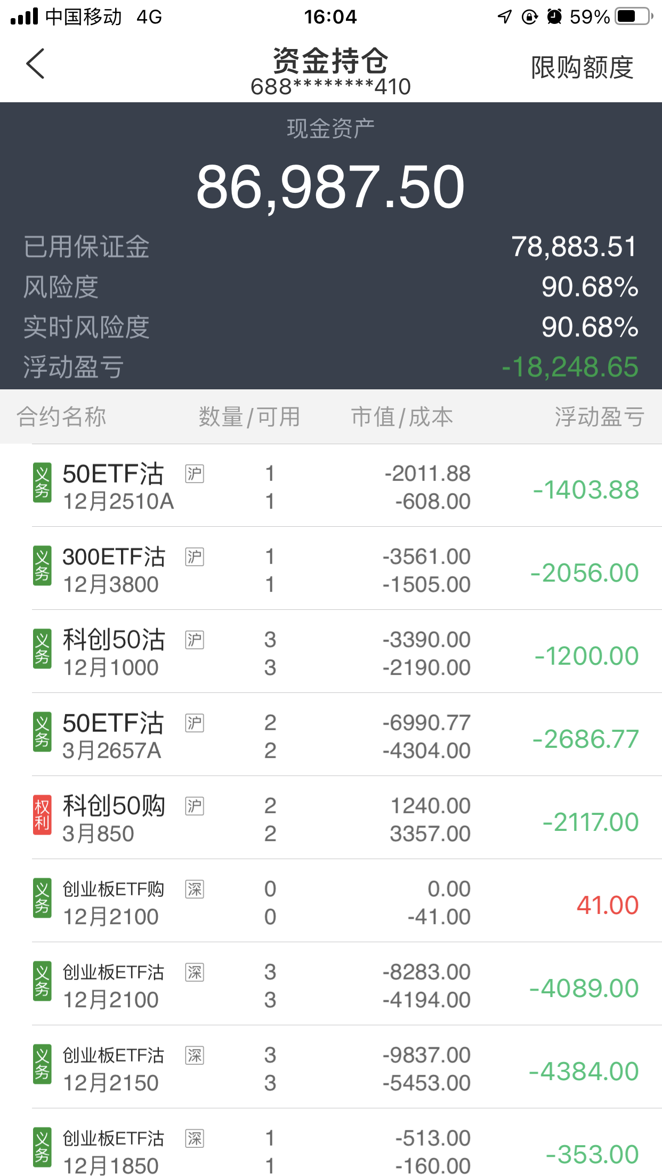Tap the 深 exchange tag beside 创业板ETF购
Viewport: 662px width, 1176px height.
[x=195, y=889]
